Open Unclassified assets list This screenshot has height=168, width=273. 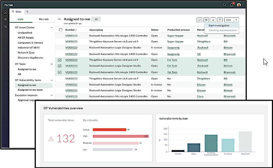(25, 33)
